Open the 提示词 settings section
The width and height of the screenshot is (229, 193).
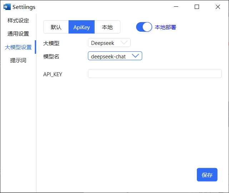pyautogui.click(x=18, y=60)
